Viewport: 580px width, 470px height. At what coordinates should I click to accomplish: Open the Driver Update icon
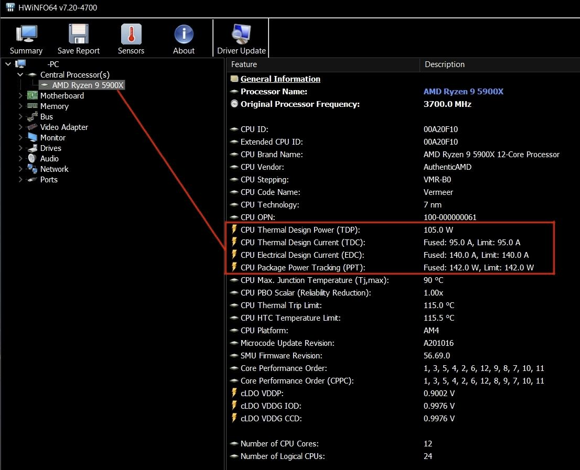pyautogui.click(x=241, y=34)
